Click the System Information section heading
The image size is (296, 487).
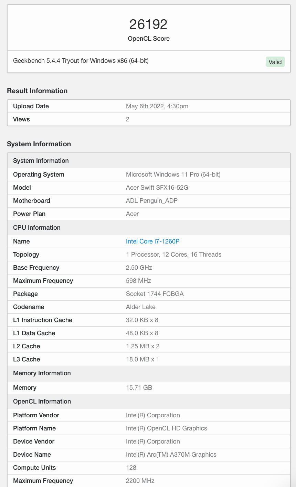[39, 144]
